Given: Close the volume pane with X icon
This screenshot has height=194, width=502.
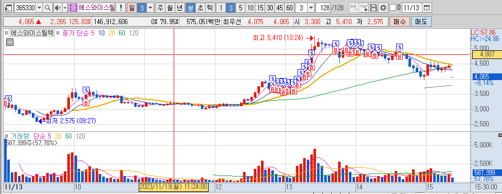Looking at the screenshot, I should coord(500,135).
